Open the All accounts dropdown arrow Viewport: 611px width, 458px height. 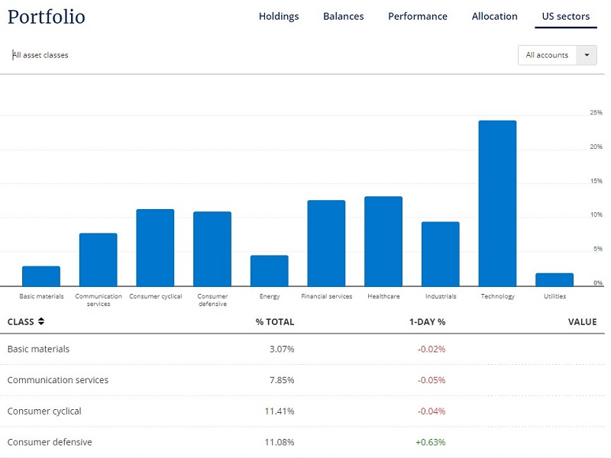pos(587,55)
